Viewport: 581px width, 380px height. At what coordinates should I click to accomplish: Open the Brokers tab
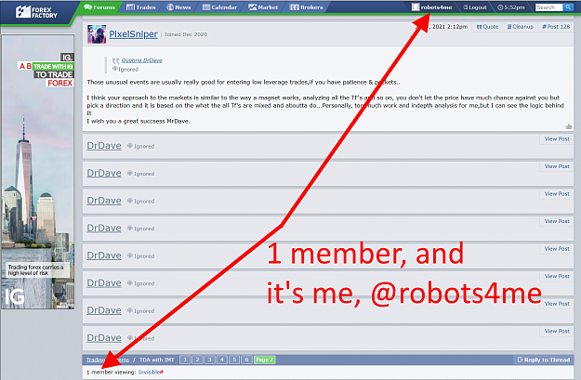[x=307, y=7]
